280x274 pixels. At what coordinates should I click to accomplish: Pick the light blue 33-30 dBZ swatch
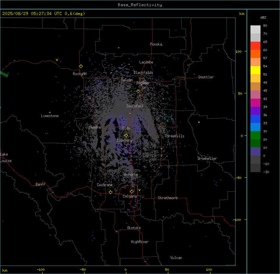tap(255, 127)
